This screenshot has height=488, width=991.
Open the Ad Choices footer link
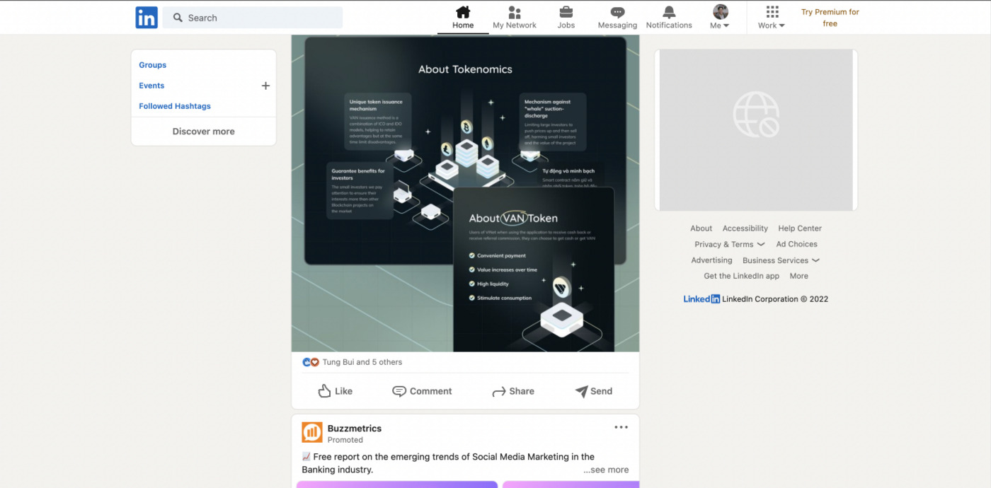pyautogui.click(x=796, y=244)
